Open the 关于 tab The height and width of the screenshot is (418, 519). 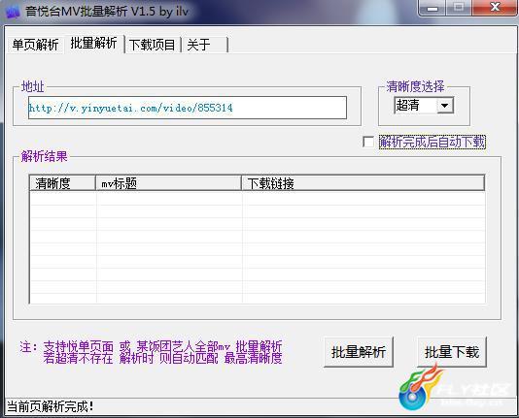[x=205, y=45]
